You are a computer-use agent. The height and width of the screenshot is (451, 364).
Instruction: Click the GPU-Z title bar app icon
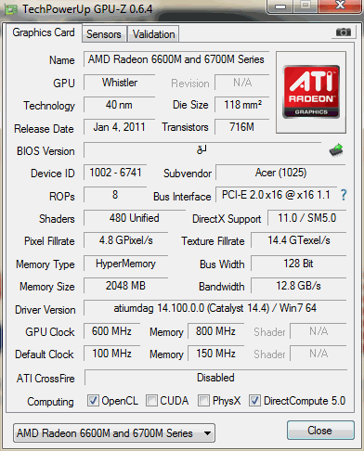tap(11, 9)
